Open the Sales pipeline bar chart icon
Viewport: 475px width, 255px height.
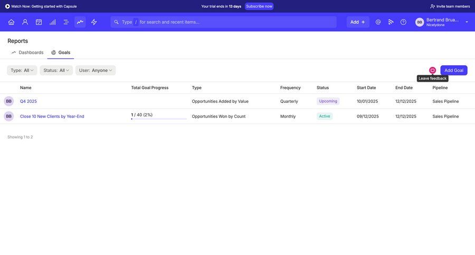[x=52, y=22]
